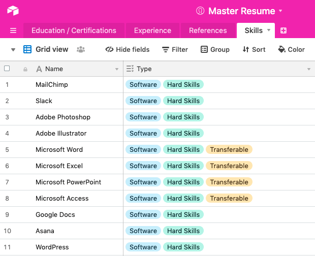315x256 pixels.
Task: Click Software tag in MailChimp row
Action: click(x=143, y=84)
